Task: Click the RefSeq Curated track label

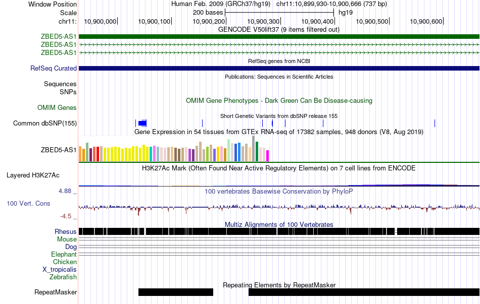Action: pyautogui.click(x=53, y=68)
